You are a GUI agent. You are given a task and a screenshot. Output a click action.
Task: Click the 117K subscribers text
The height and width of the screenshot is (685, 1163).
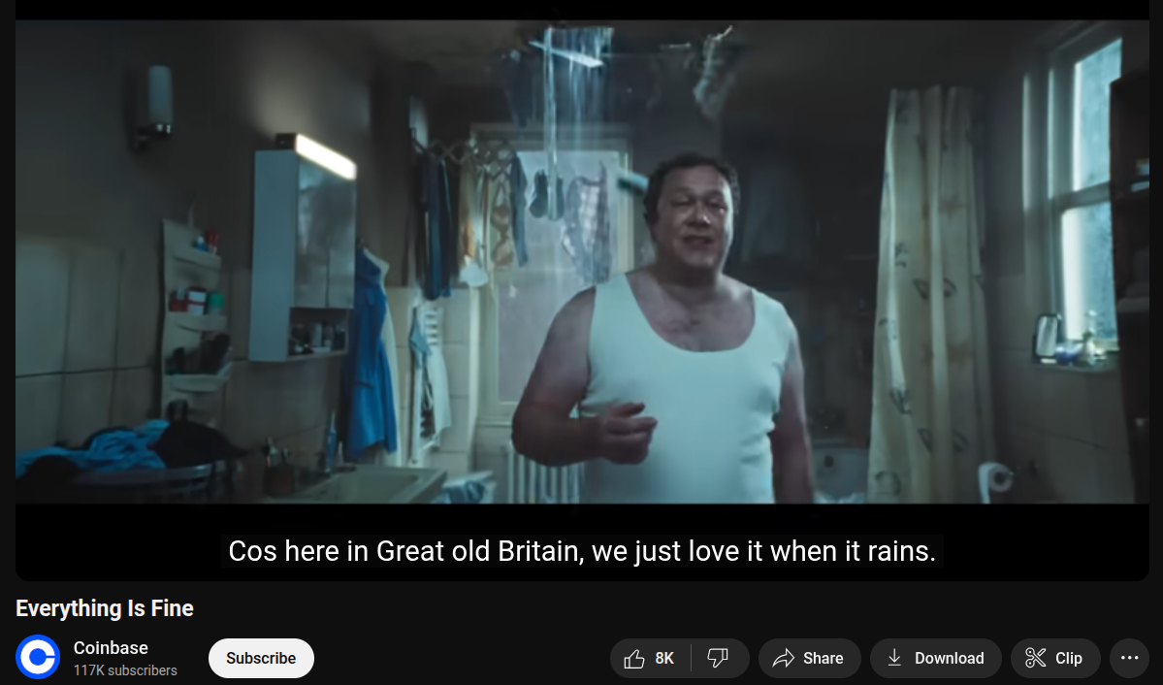coord(125,670)
